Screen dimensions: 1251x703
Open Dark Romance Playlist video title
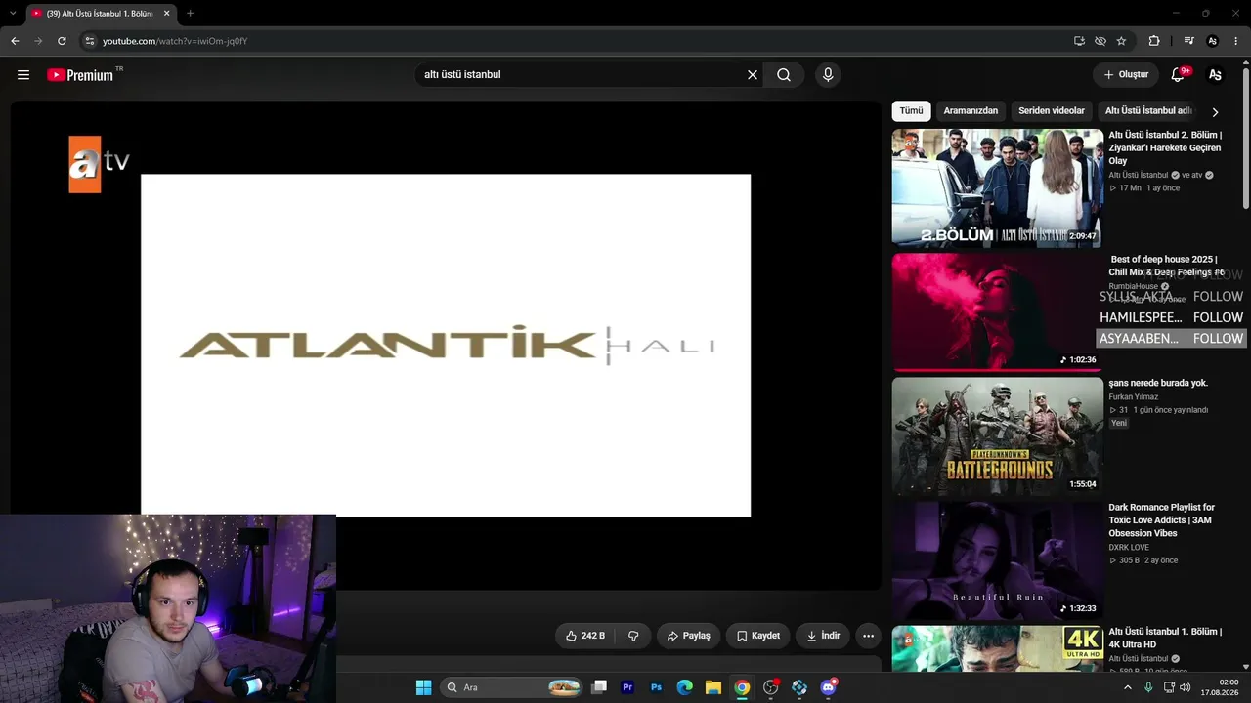tap(1161, 520)
